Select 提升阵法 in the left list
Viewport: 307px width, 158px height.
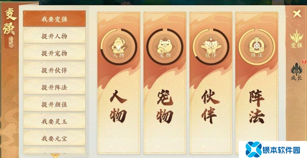pos(54,87)
